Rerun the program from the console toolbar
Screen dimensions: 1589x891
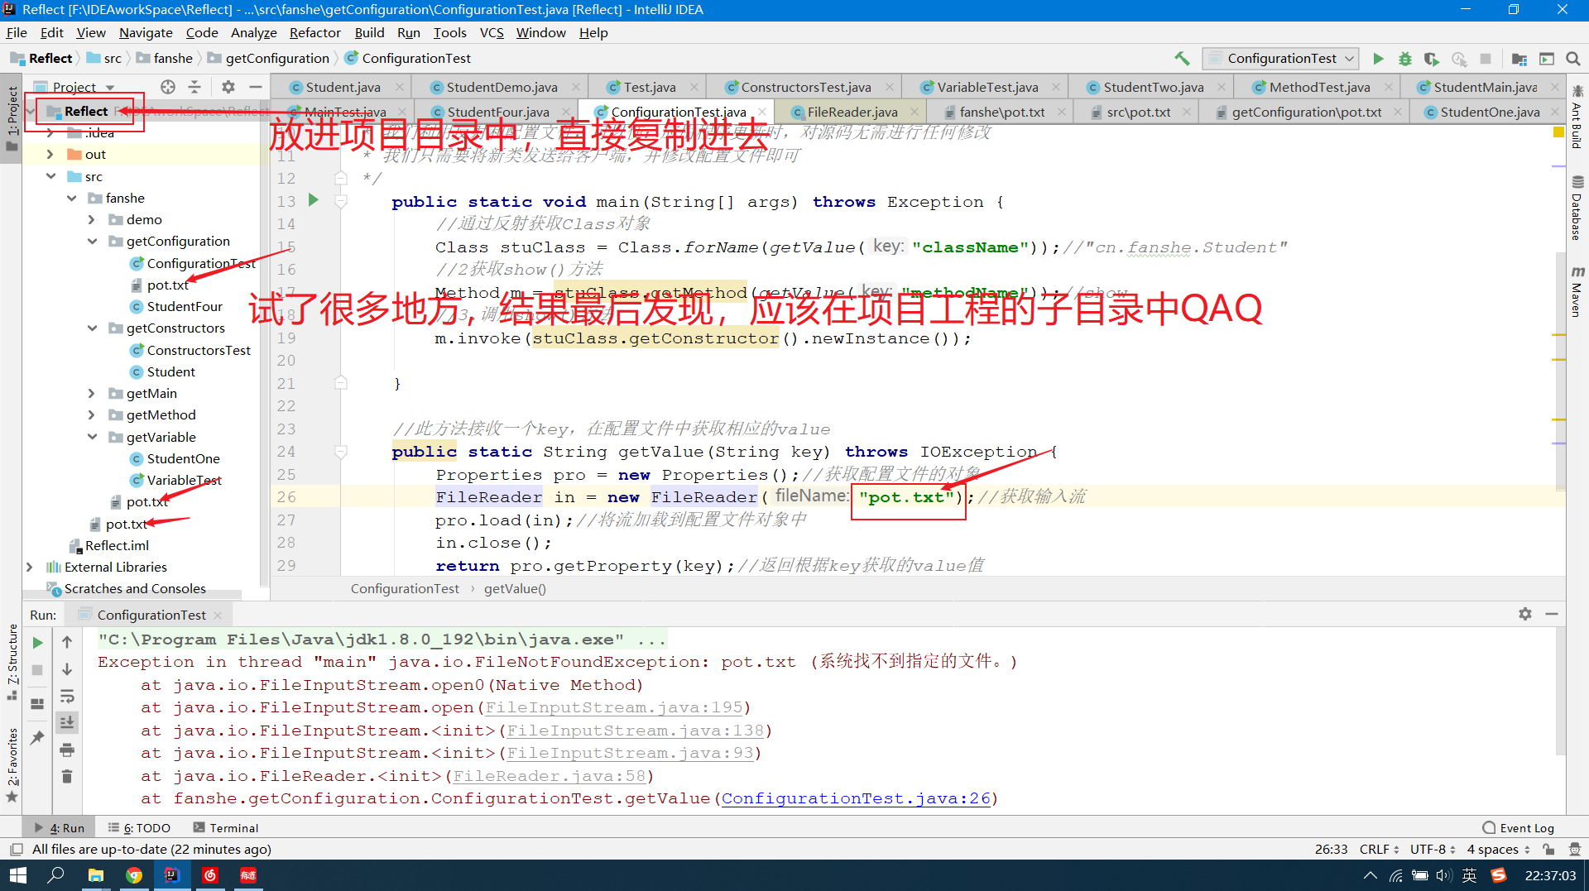[36, 642]
